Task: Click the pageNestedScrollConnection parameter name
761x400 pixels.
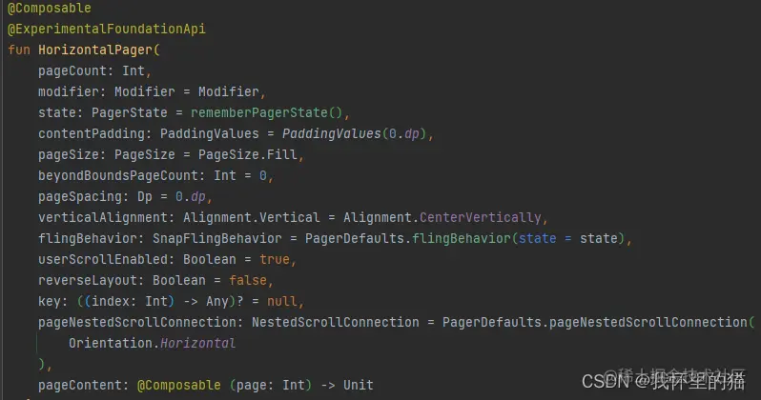Action: 137,322
